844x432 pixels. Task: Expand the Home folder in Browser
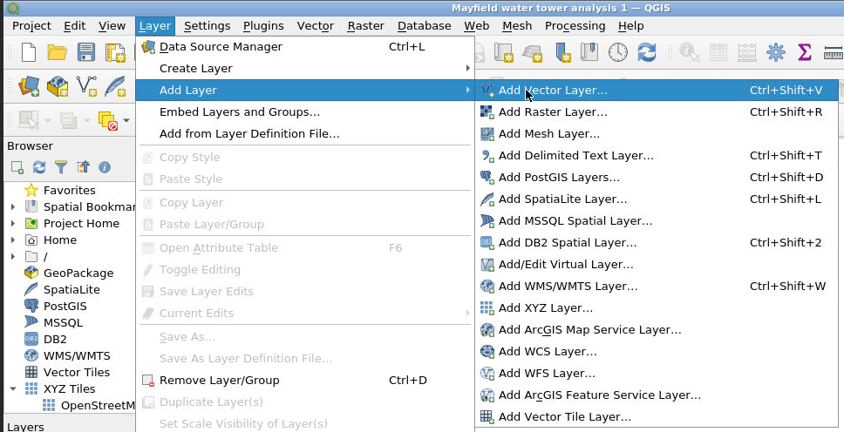coord(13,240)
